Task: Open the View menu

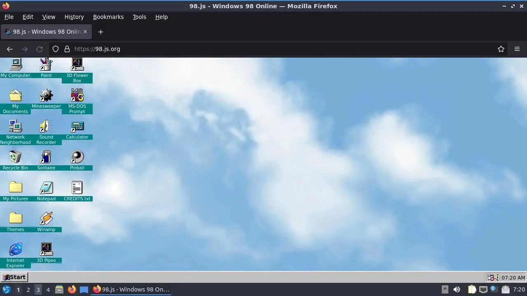Action: 49,17
